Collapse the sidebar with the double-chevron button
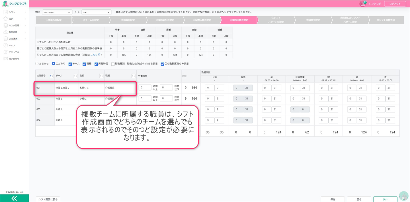The width and height of the screenshot is (410, 202). 14,198
